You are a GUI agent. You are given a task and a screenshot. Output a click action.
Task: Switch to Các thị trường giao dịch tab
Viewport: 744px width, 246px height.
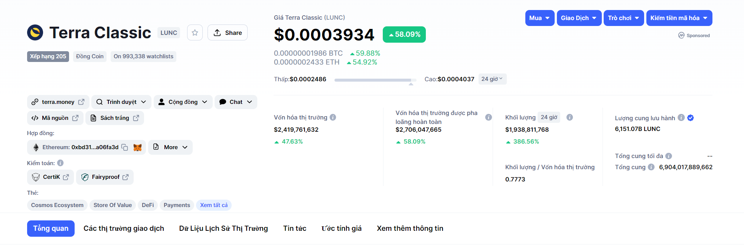pos(124,229)
